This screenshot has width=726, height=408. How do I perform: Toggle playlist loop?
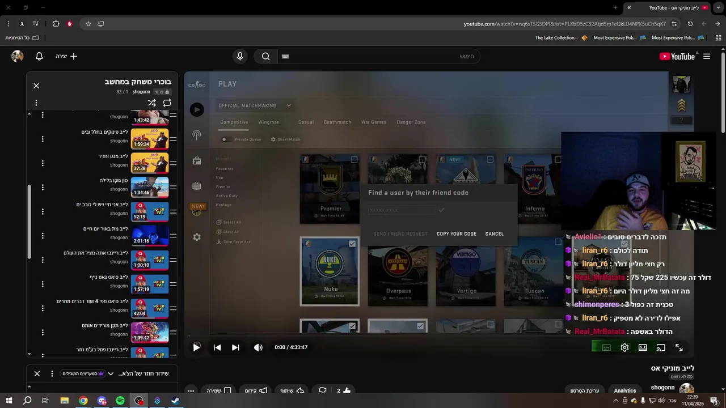pyautogui.click(x=167, y=103)
